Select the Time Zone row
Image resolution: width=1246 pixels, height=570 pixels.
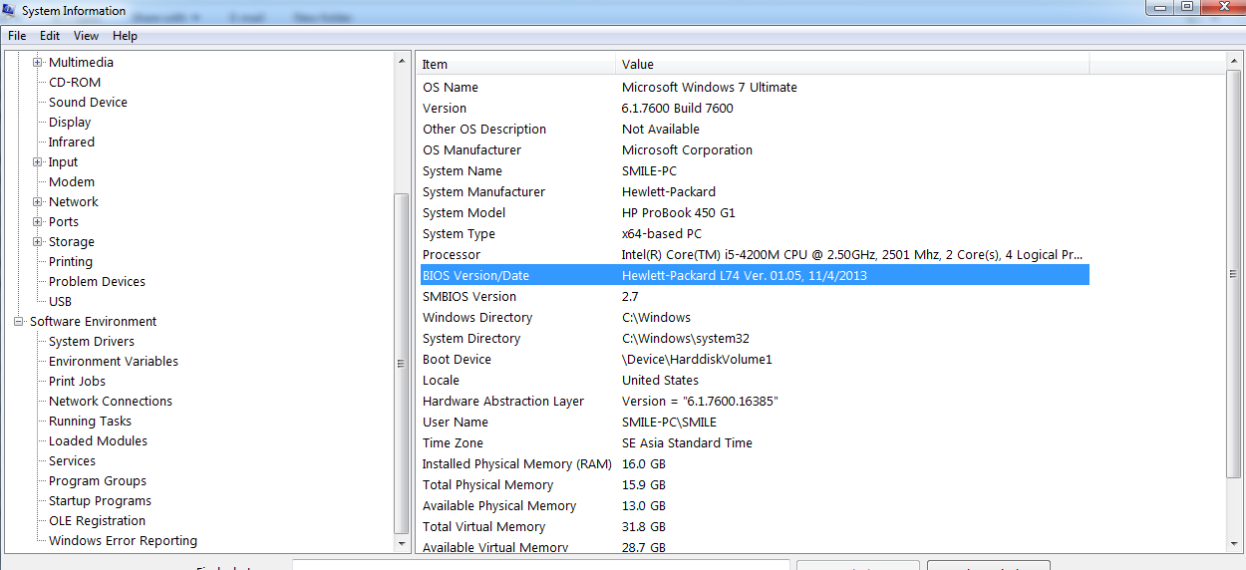pos(755,442)
